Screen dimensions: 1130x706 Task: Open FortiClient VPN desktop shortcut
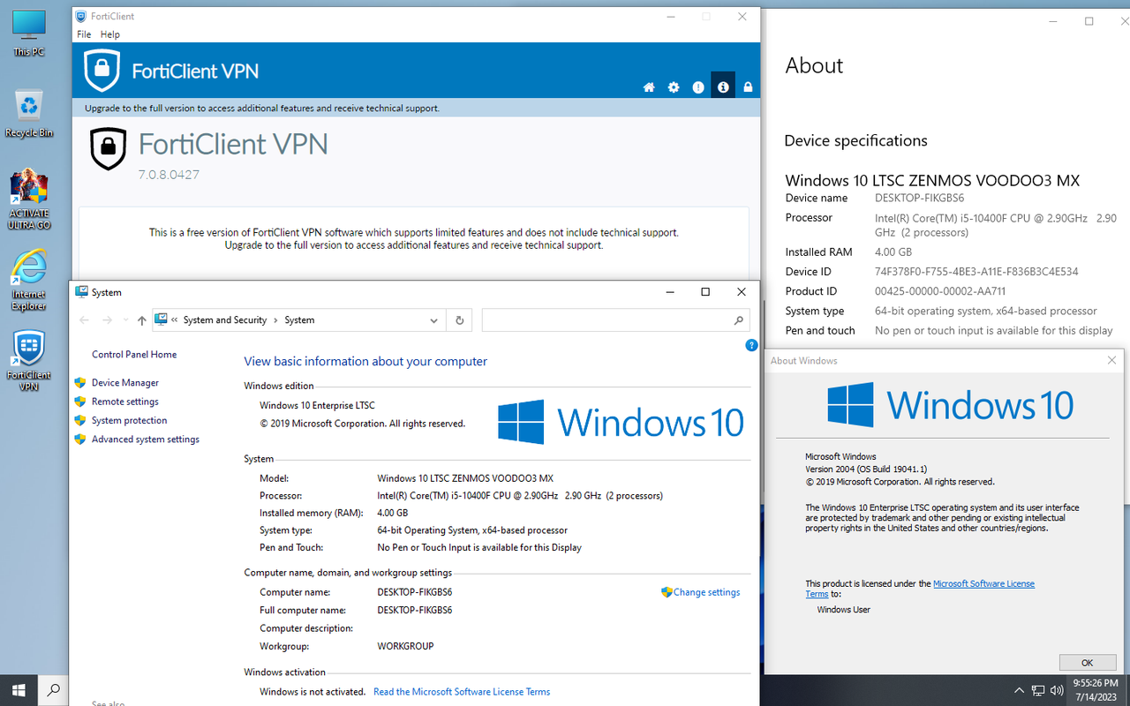click(29, 360)
